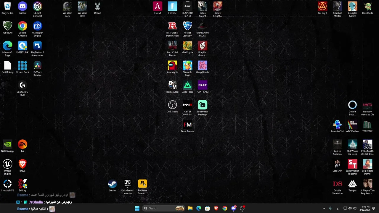Click the NVIDIA App desktop icon

(7, 146)
